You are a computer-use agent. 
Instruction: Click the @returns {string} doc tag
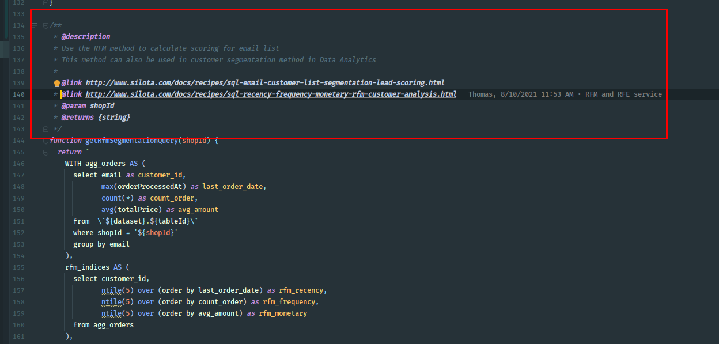tap(96, 118)
